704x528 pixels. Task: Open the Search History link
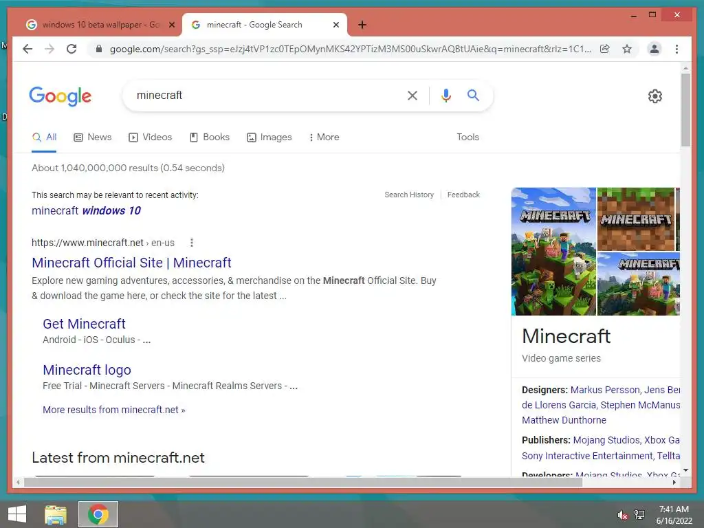pos(409,195)
